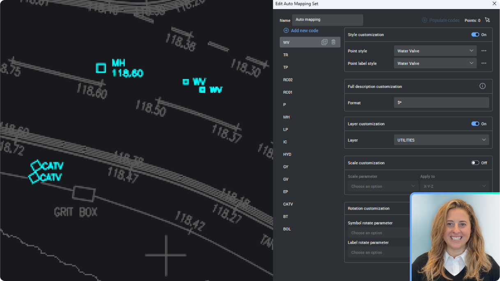The height and width of the screenshot is (281, 500).
Task: Open the Point style dropdown
Action: click(x=435, y=51)
